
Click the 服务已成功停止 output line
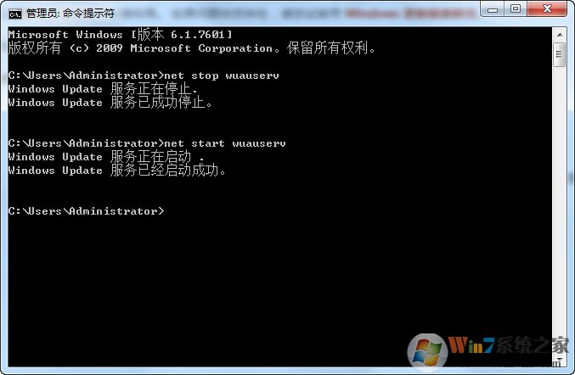coord(110,102)
